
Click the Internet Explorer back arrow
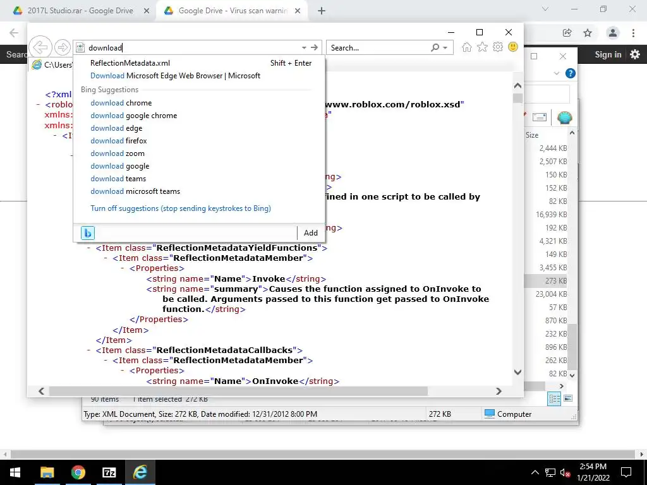click(x=40, y=47)
